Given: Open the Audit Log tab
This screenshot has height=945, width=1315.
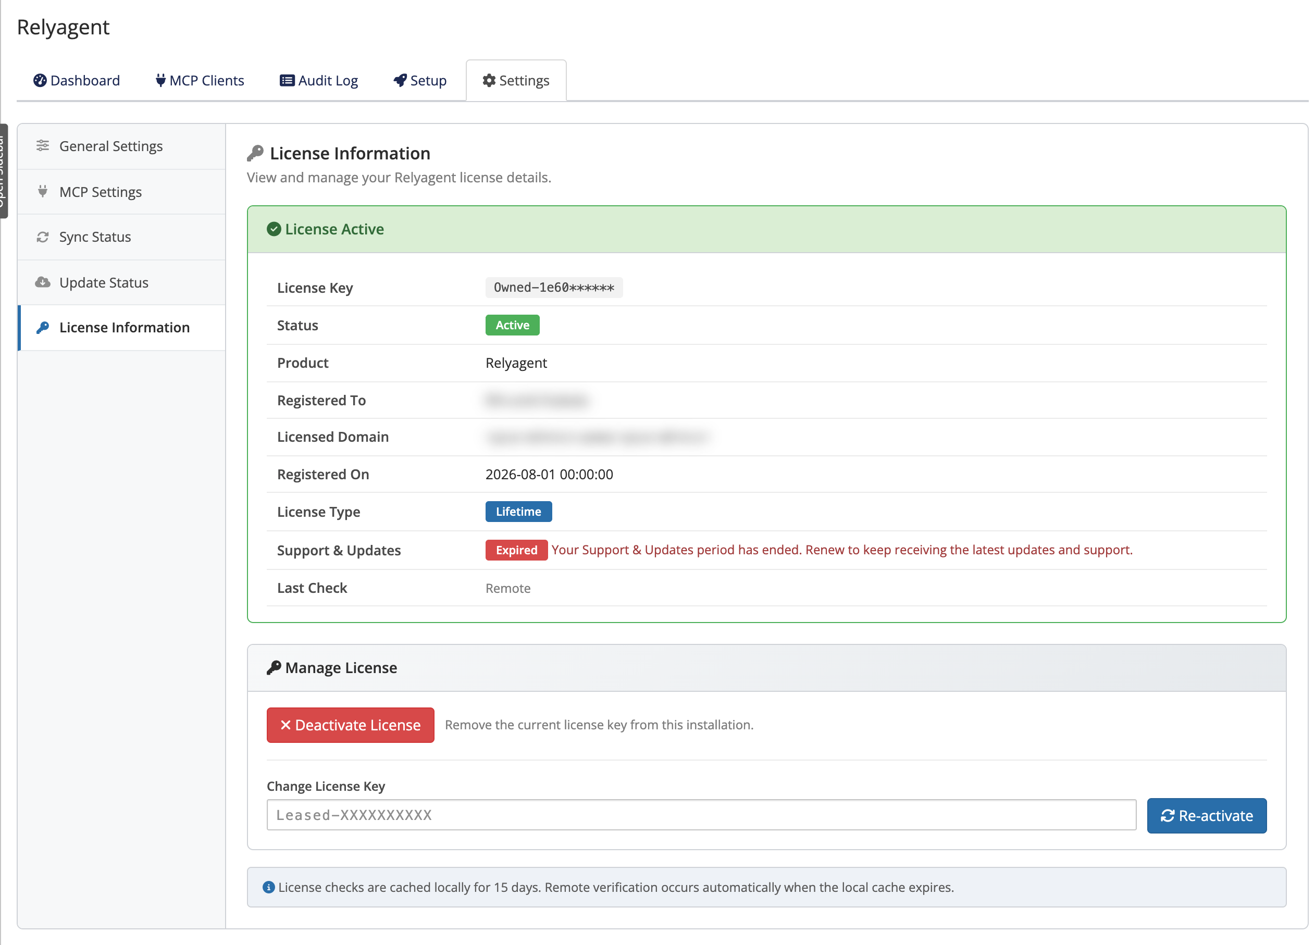Looking at the screenshot, I should [319, 80].
